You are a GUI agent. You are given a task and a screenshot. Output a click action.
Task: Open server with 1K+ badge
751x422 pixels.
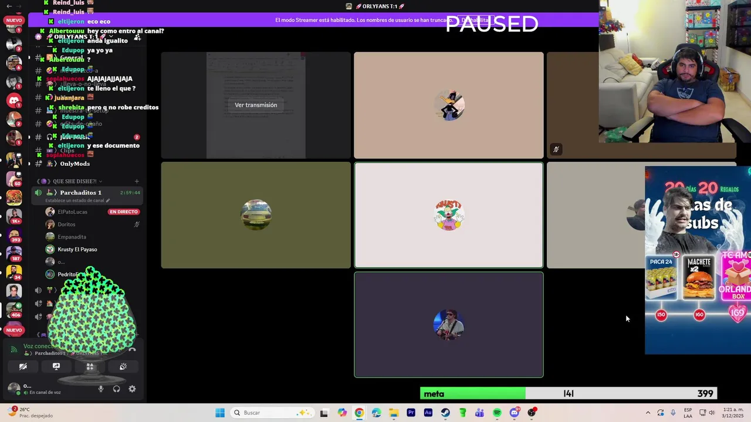pos(14,215)
